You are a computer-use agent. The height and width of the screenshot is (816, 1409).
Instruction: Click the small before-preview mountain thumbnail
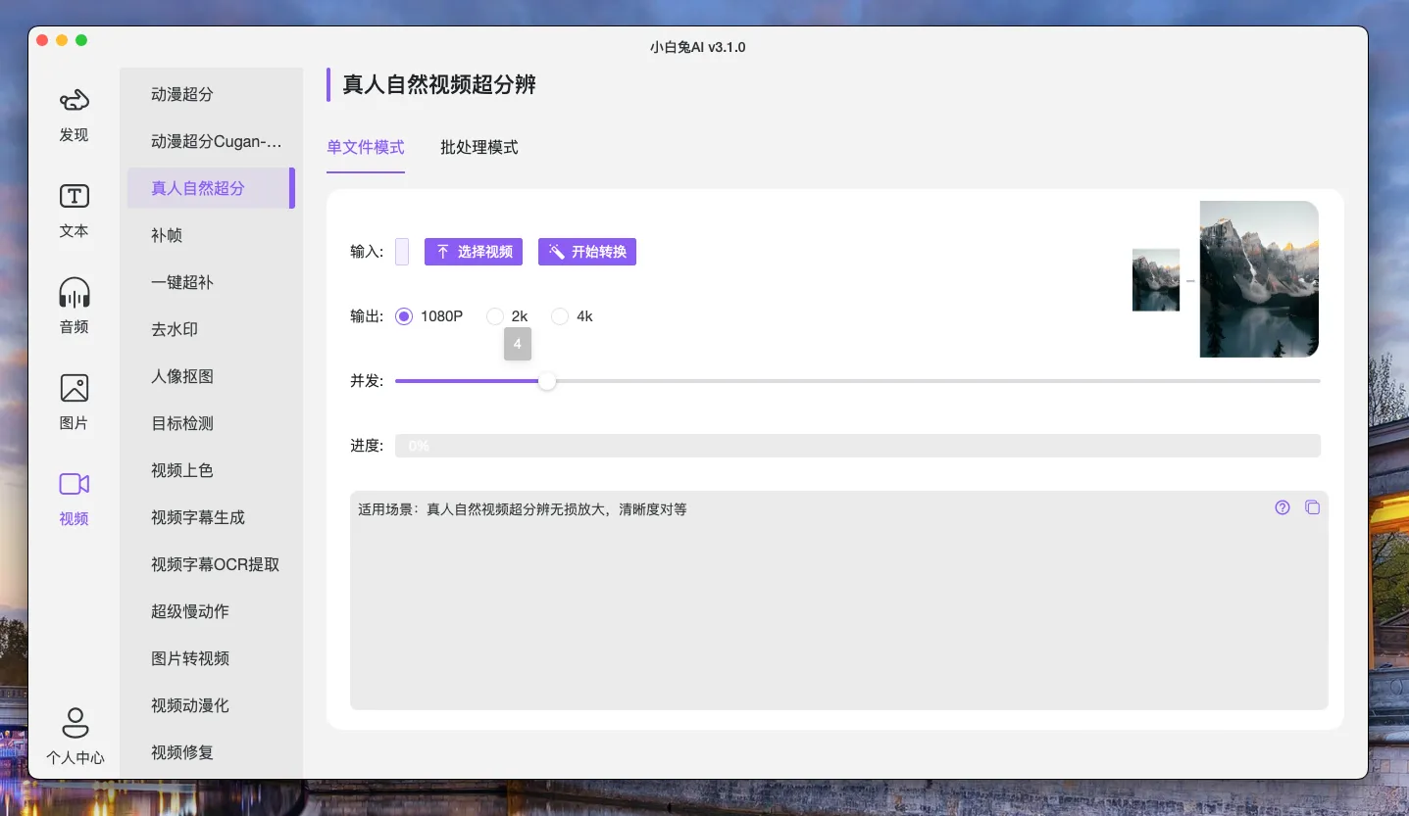(x=1156, y=280)
